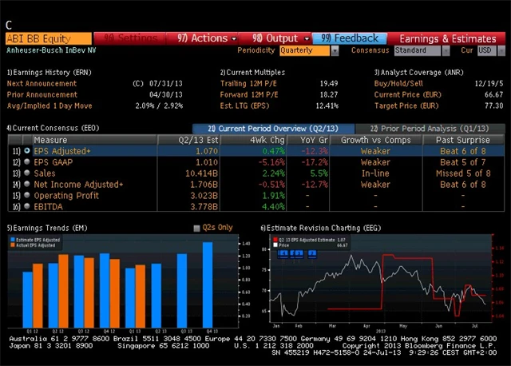Screen dimensions: 511x366
Task: Select the Operating Profit radio button
Action: (x=28, y=196)
